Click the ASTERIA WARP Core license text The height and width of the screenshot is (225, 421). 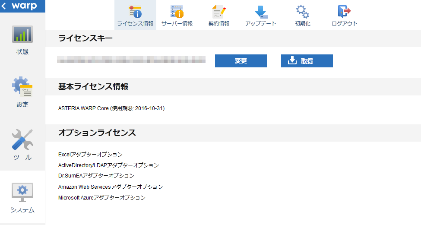pyautogui.click(x=111, y=108)
